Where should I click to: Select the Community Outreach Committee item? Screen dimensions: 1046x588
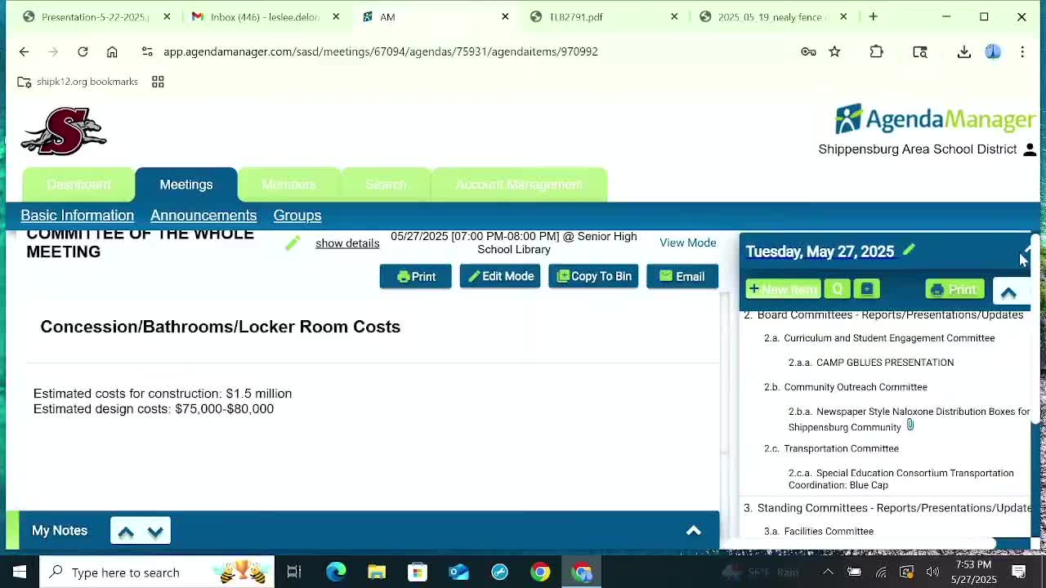[x=856, y=387]
